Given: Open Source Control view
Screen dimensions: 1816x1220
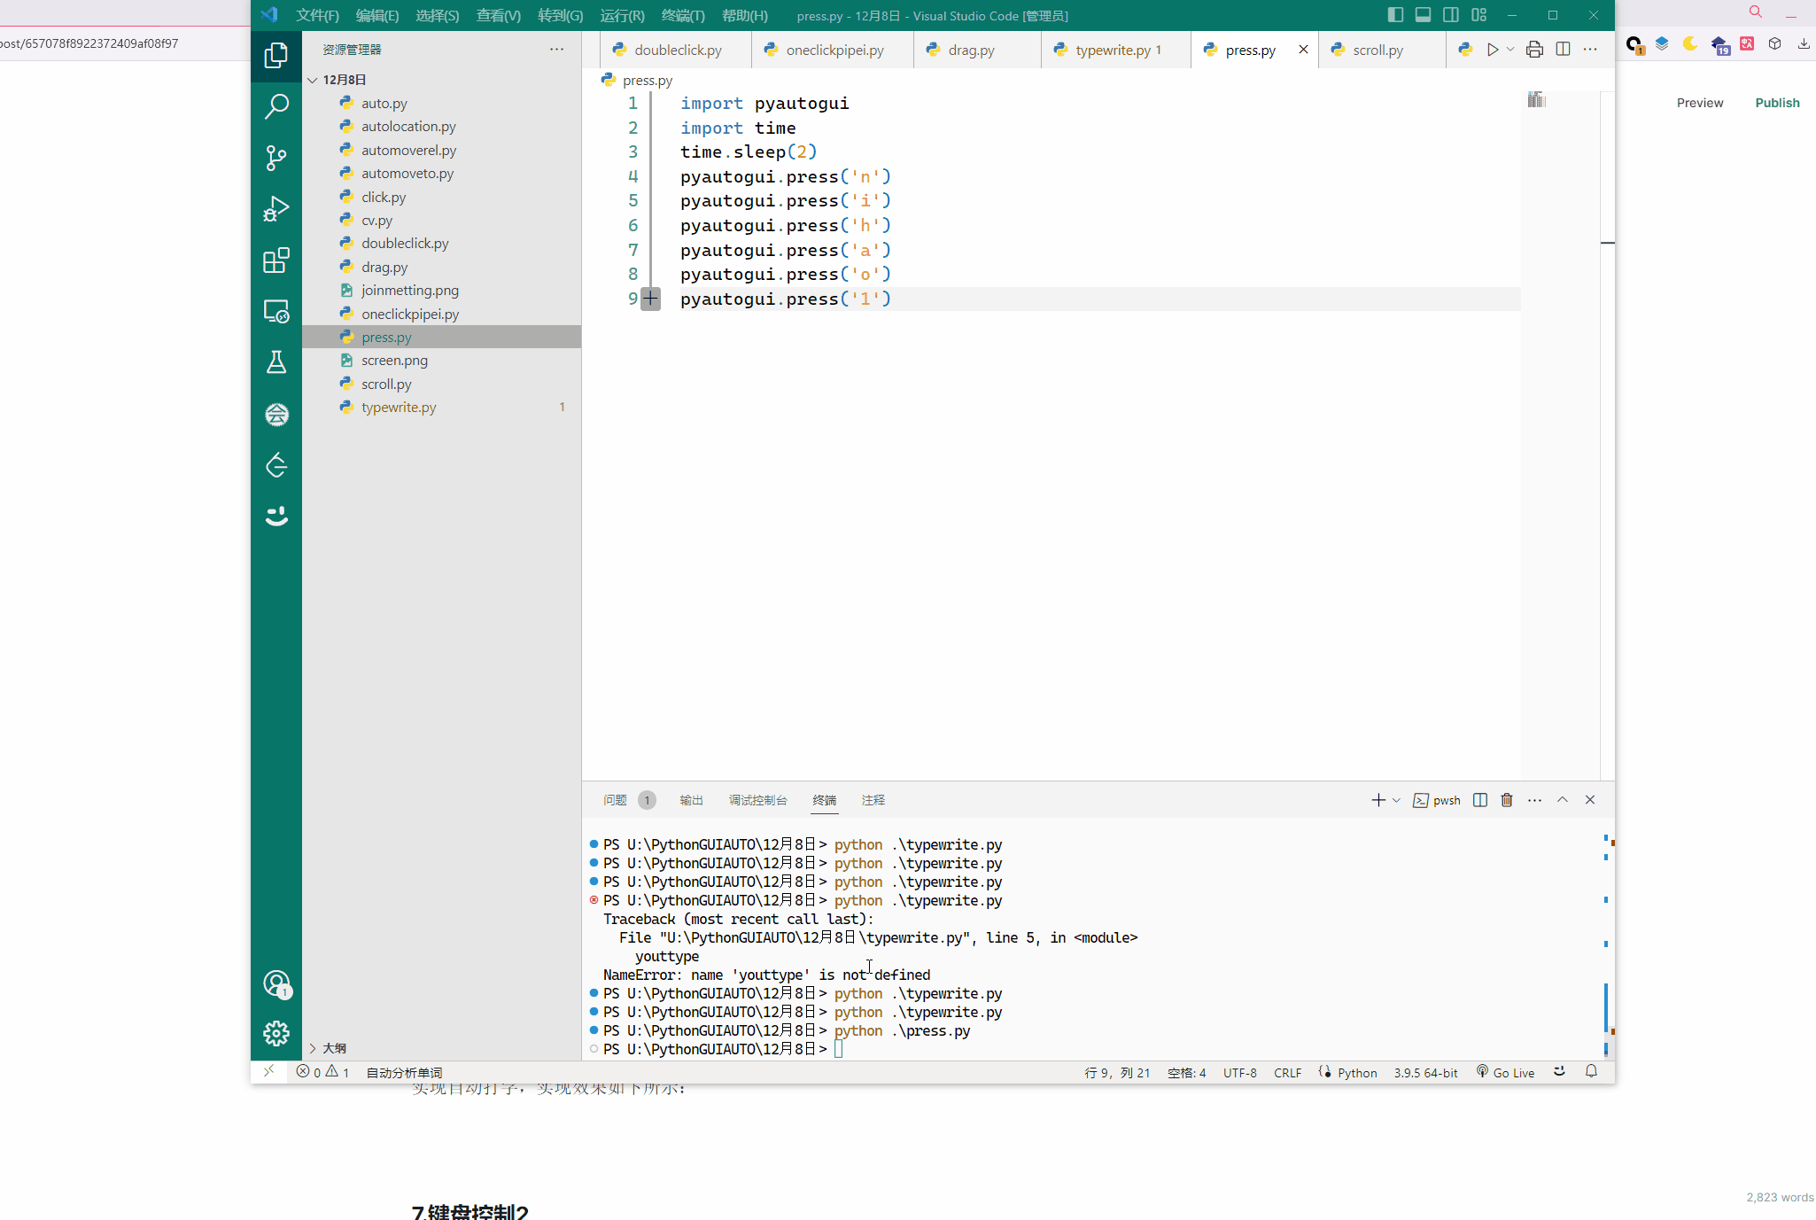Looking at the screenshot, I should pyautogui.click(x=276, y=158).
